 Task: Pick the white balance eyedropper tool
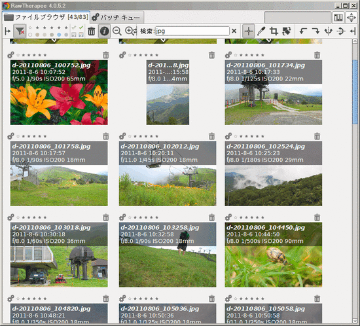(x=261, y=31)
